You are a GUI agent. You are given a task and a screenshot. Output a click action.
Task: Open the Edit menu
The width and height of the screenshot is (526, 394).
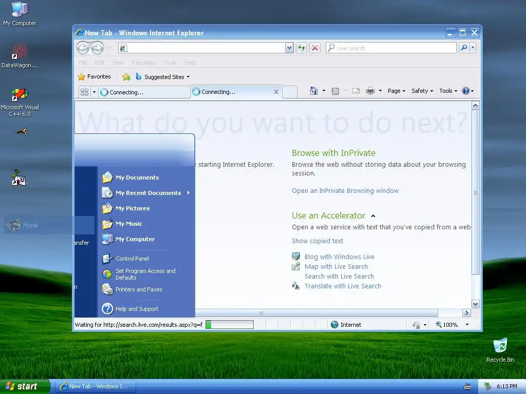point(99,63)
